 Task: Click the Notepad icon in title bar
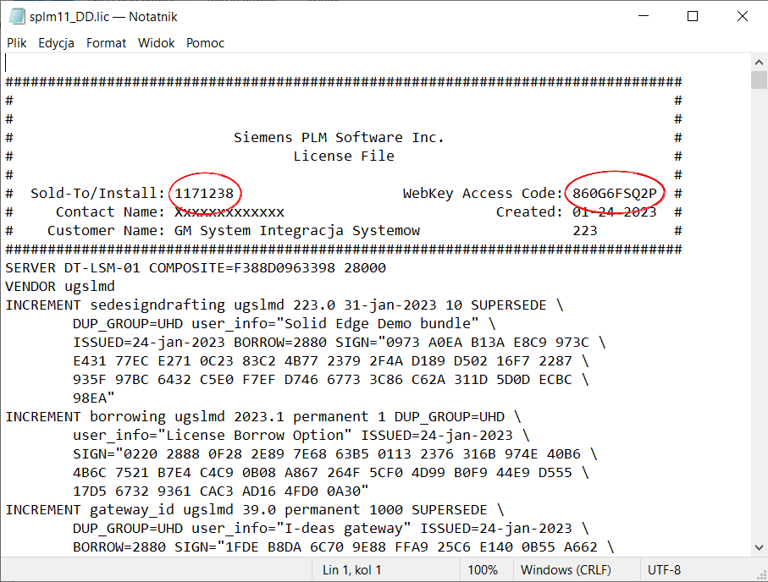pos(17,16)
